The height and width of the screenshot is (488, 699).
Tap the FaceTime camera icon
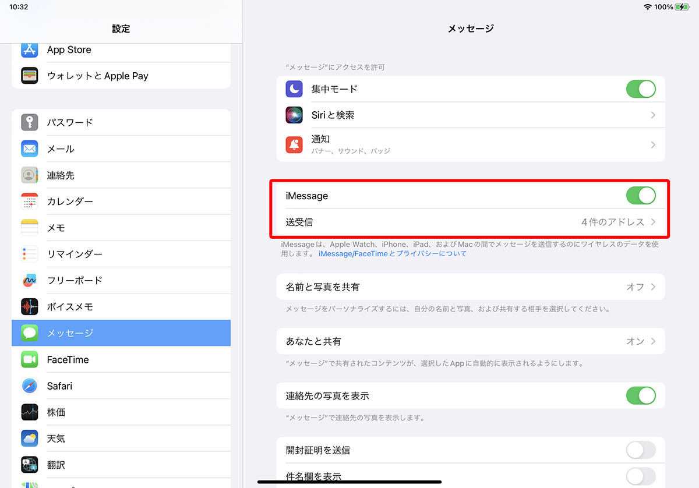(x=30, y=359)
